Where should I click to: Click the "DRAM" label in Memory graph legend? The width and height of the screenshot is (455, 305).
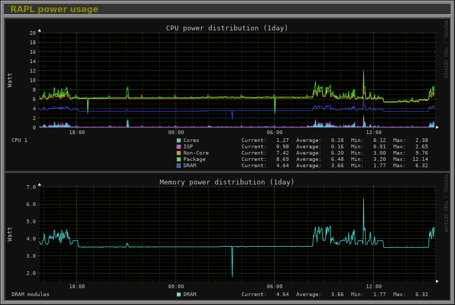(x=190, y=294)
